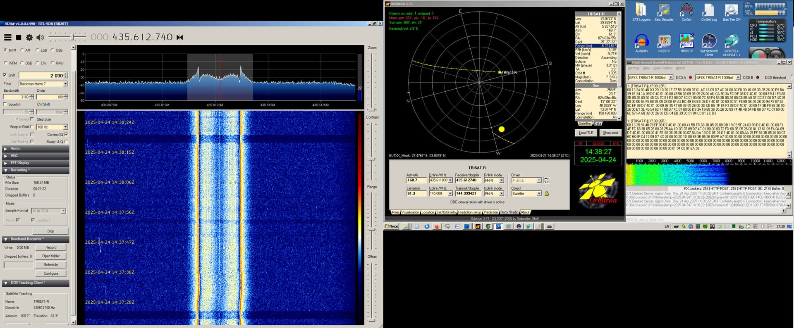Expand the AGC panel
The width and height of the screenshot is (794, 328).
tap(36, 156)
